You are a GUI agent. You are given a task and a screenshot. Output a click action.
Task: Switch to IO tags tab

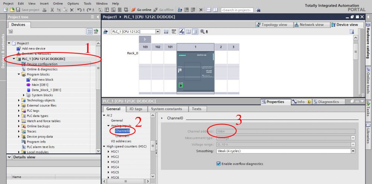pos(136,109)
